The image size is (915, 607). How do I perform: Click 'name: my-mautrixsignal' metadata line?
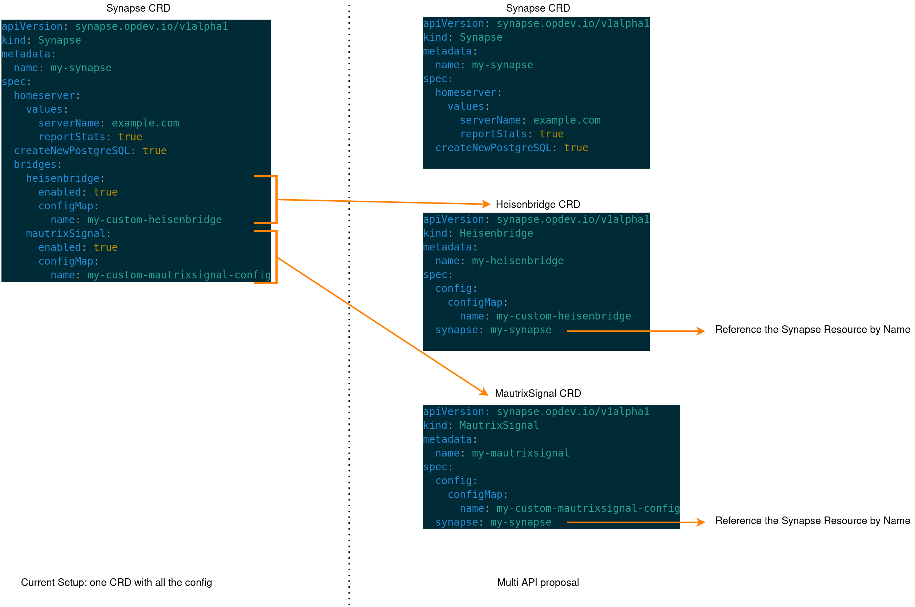pos(502,453)
